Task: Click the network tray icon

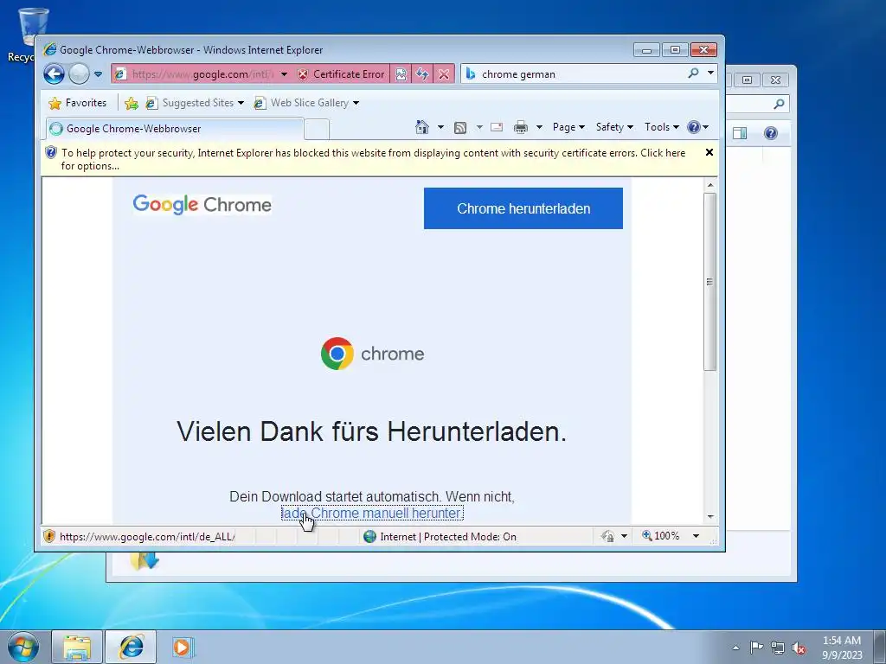Action: 778,648
